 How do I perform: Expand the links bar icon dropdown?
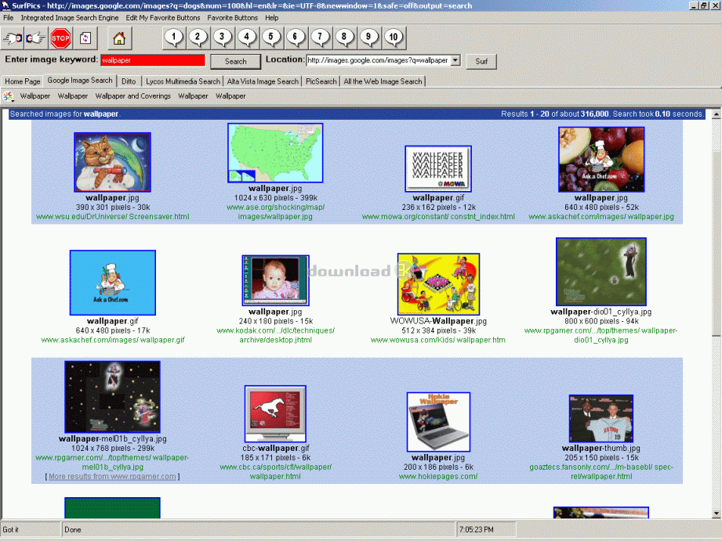(x=9, y=96)
